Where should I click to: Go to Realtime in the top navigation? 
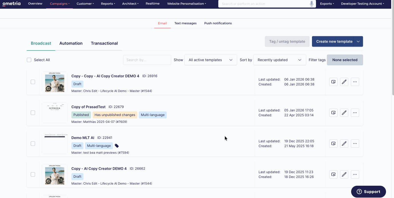coord(153,4)
